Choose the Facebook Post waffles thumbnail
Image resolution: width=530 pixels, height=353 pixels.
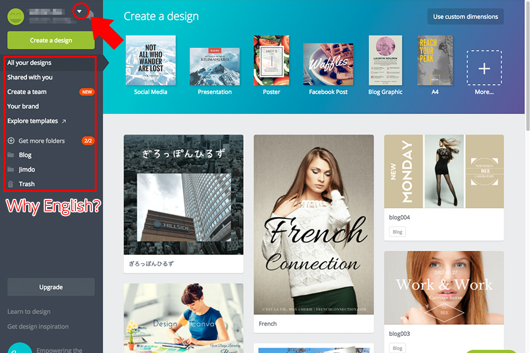click(x=328, y=64)
